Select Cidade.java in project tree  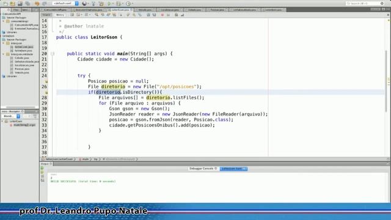click(22, 58)
